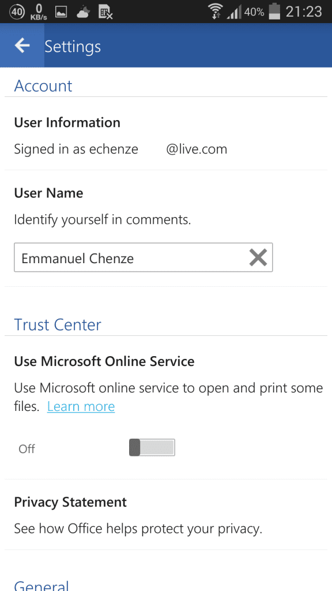This screenshot has width=332, height=591.
Task: Toggle Use Microsoft Online Service switch
Action: [x=152, y=447]
